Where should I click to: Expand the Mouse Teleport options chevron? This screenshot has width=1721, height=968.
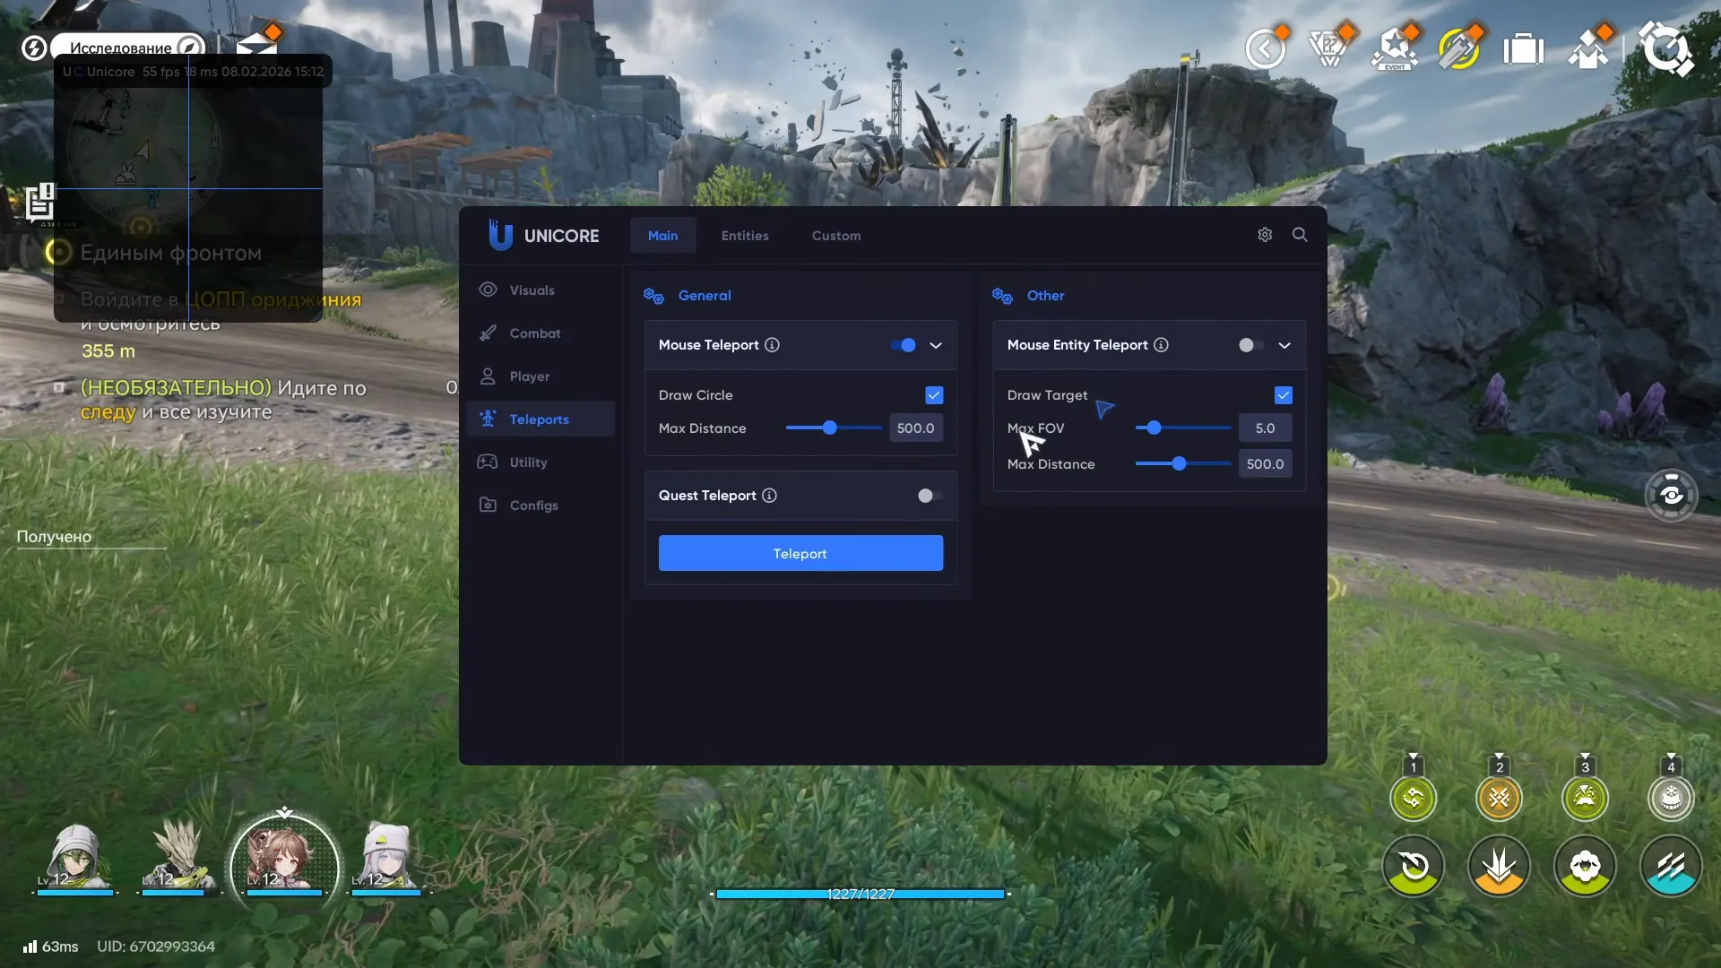[x=936, y=345]
